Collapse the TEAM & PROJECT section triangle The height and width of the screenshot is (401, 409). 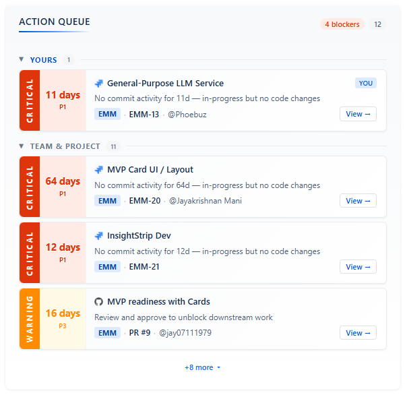[x=22, y=146]
